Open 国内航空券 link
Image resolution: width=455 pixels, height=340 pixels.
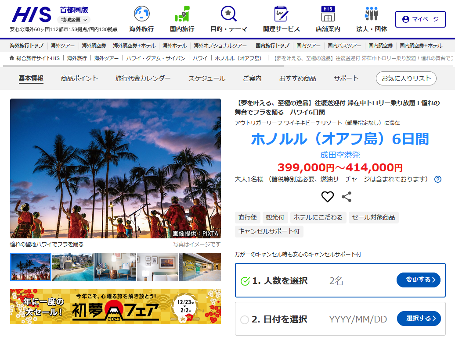tap(380, 46)
